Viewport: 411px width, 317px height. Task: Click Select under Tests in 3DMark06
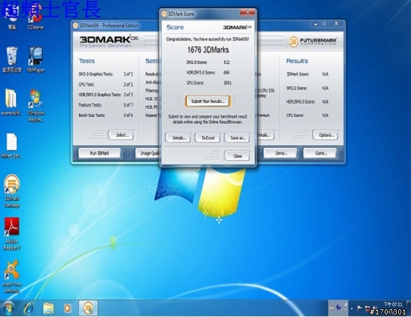(x=122, y=135)
